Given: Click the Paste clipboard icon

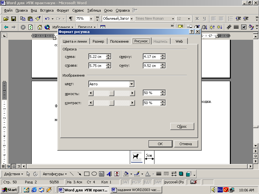Looking at the screenshot, I should [x=30, y=19].
